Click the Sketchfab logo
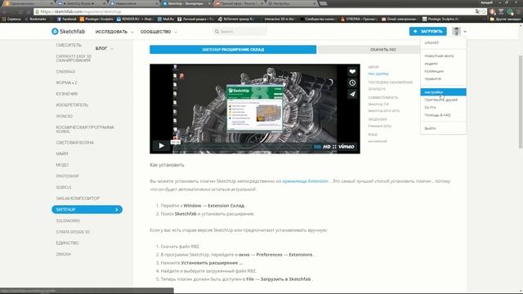This screenshot has width=523, height=294. pos(69,31)
